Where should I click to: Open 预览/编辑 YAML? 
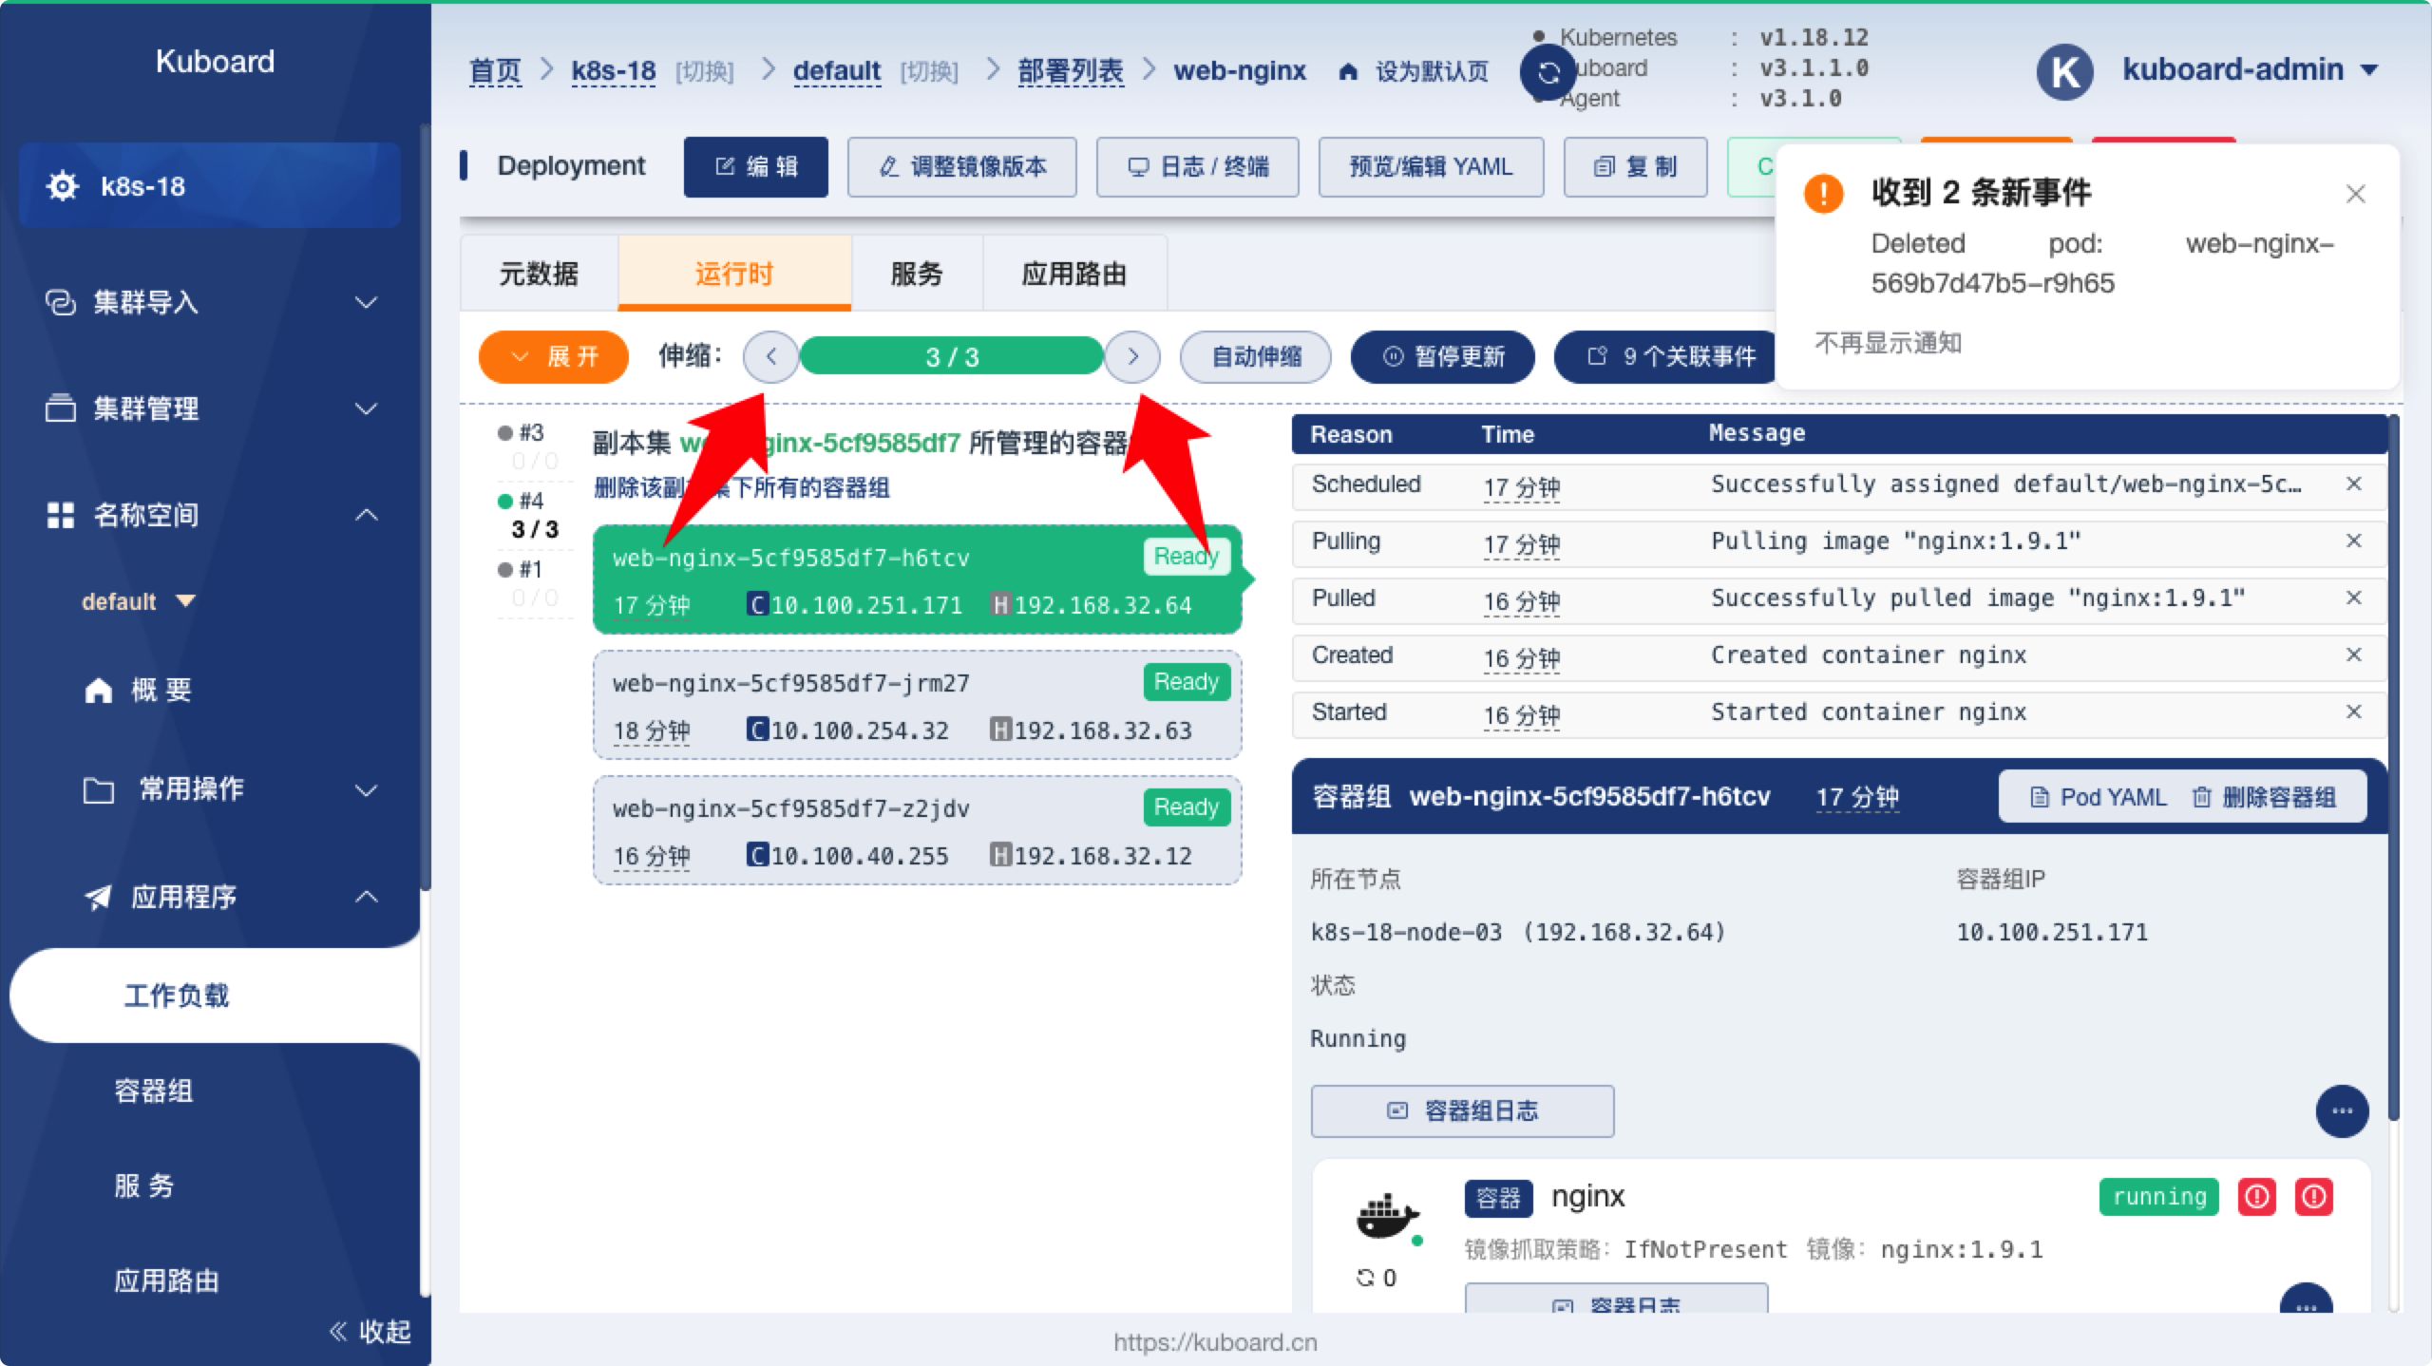1431,167
